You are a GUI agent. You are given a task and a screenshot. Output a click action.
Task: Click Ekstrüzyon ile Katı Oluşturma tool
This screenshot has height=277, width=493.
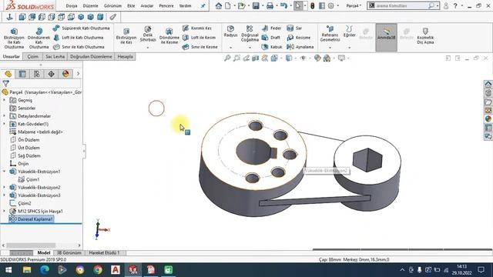point(14,38)
